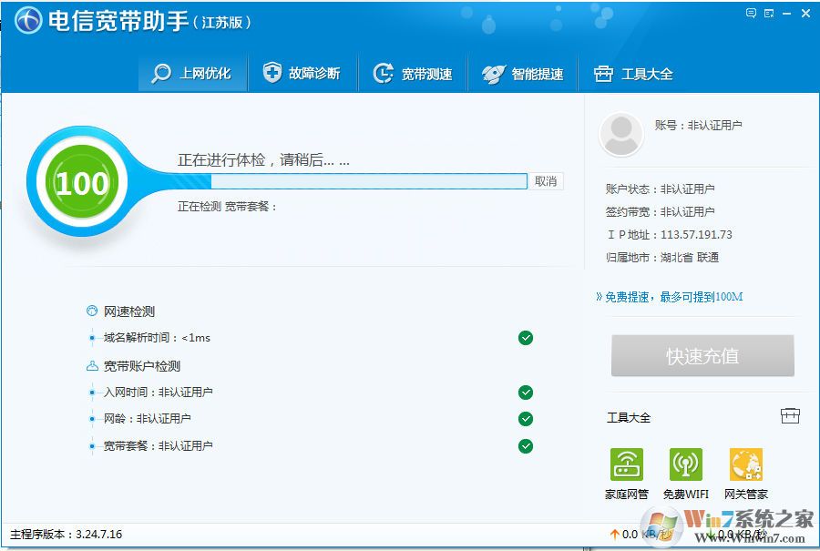
Task: Click the 快速充值 recharge area
Action: [x=702, y=355]
